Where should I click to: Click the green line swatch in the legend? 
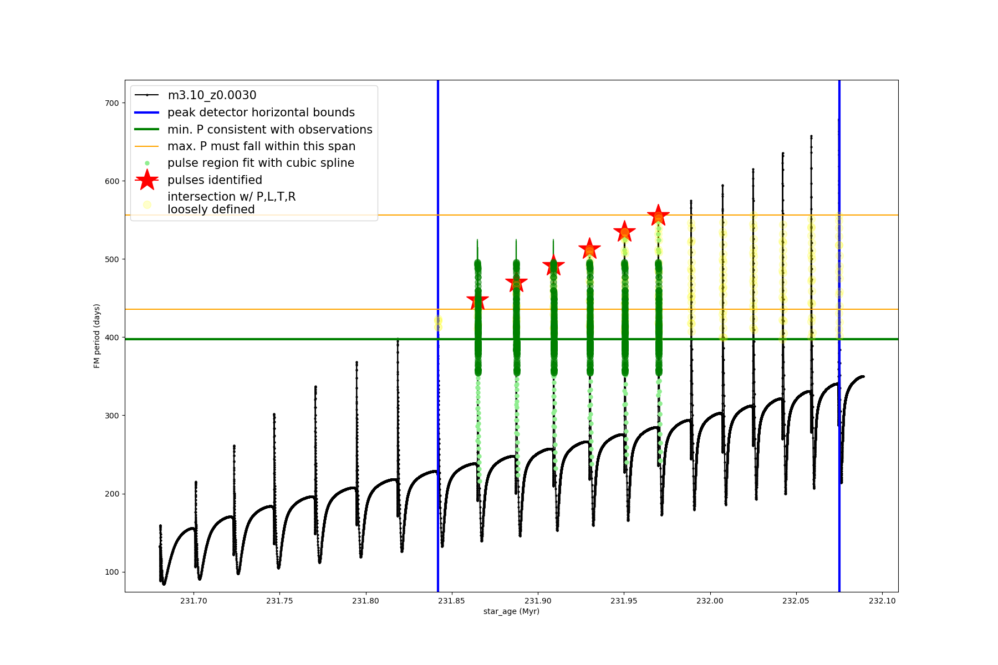click(x=147, y=129)
